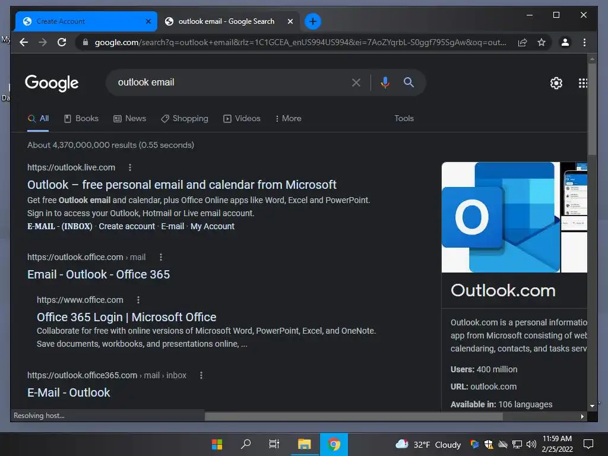Click the Google logo
608x456 pixels.
[52, 83]
